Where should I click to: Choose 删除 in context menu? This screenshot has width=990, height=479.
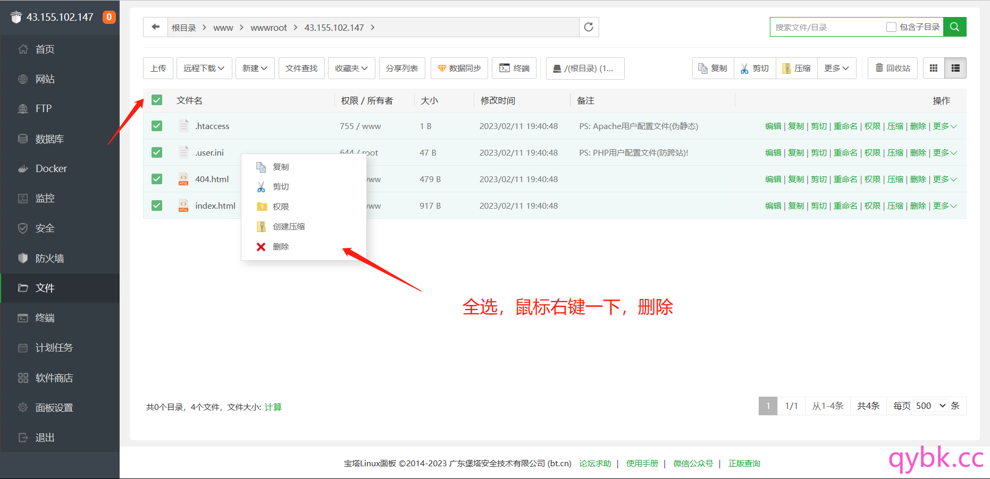(x=304, y=247)
